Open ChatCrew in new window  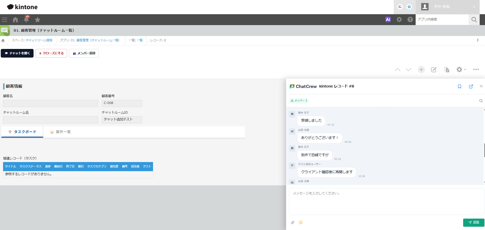[x=471, y=86]
